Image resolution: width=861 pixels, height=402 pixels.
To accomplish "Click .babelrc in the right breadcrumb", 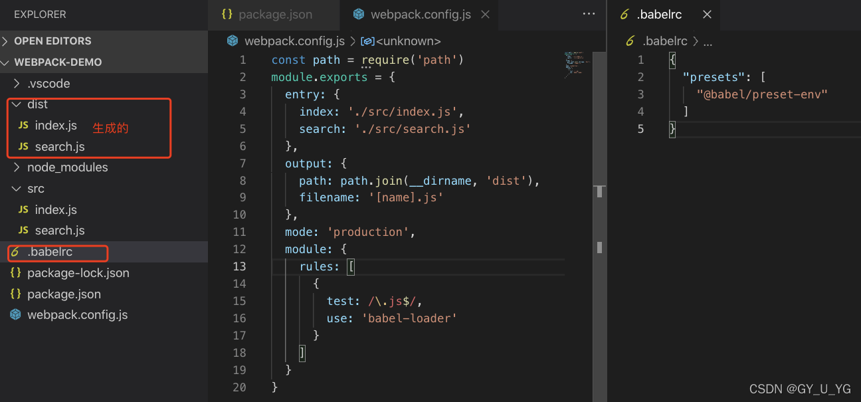I will pos(665,41).
